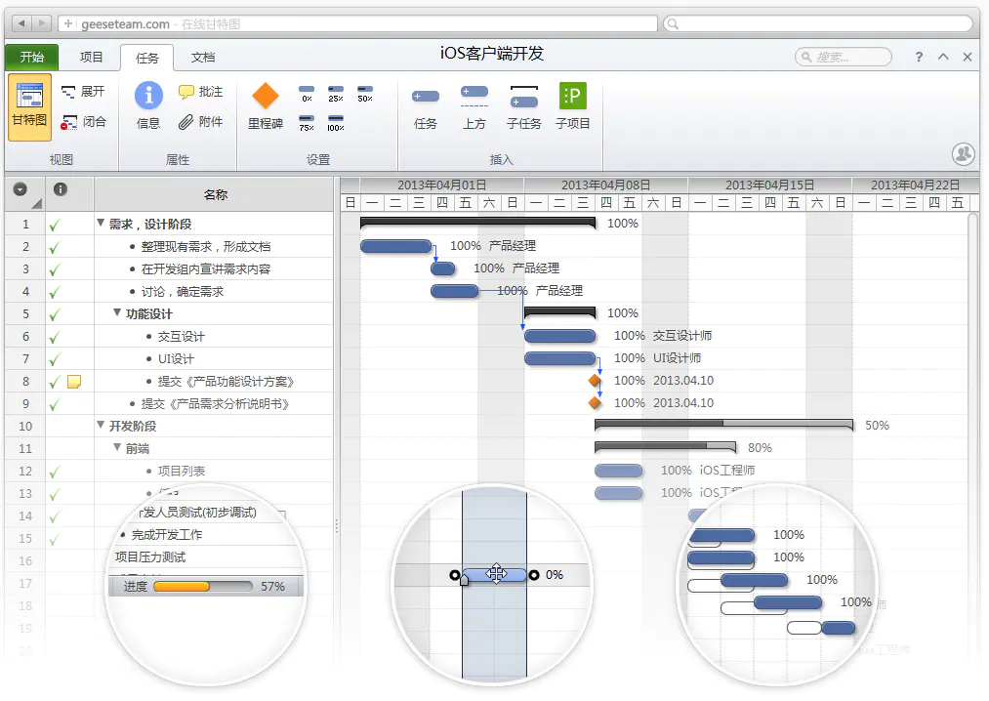Set progress to 0%

[x=307, y=94]
